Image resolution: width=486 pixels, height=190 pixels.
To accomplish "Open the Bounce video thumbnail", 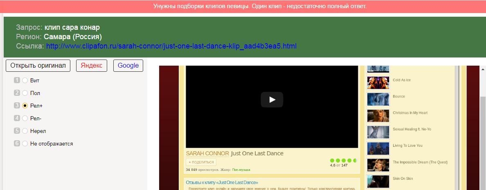I will [378, 99].
